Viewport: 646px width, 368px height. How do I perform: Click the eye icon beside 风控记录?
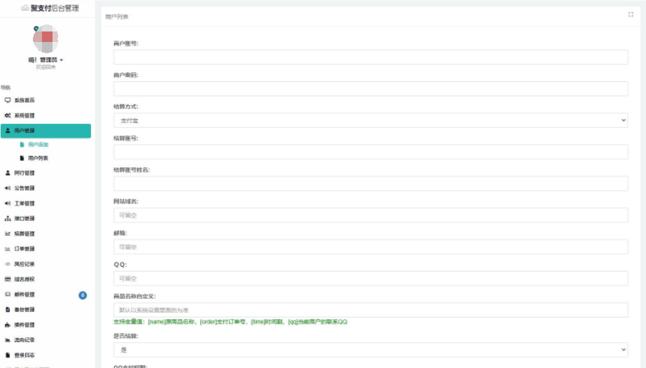coord(8,264)
